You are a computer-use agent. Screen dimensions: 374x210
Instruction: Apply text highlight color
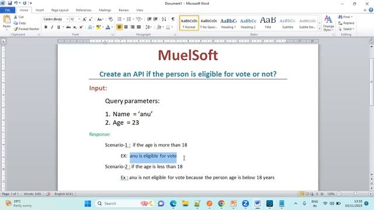[98, 27]
